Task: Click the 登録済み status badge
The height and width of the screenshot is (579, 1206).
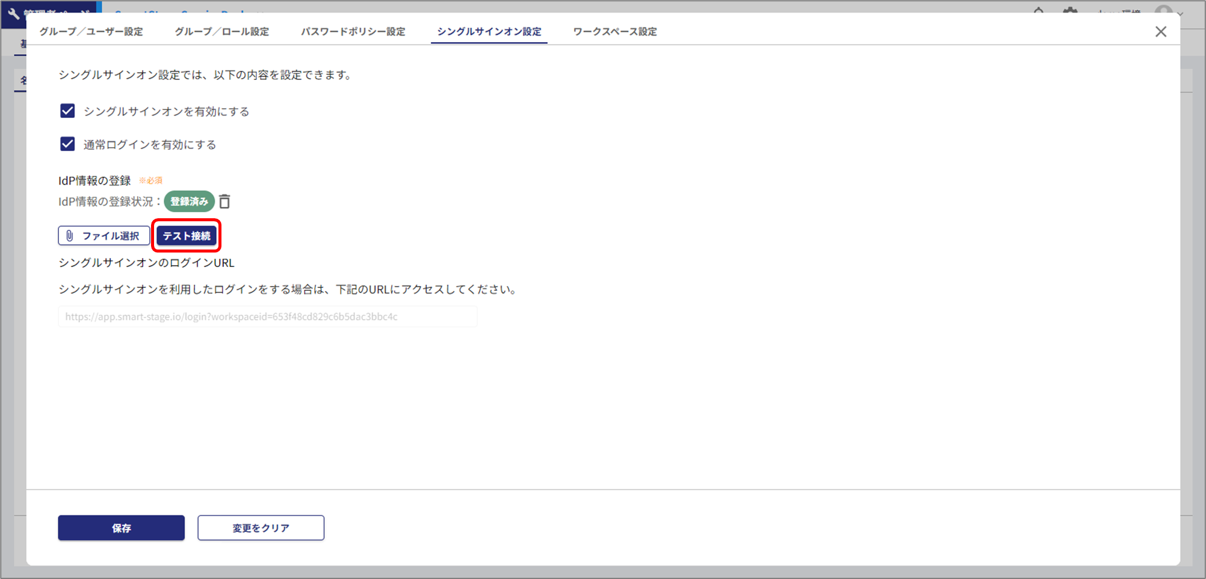Action: point(189,201)
